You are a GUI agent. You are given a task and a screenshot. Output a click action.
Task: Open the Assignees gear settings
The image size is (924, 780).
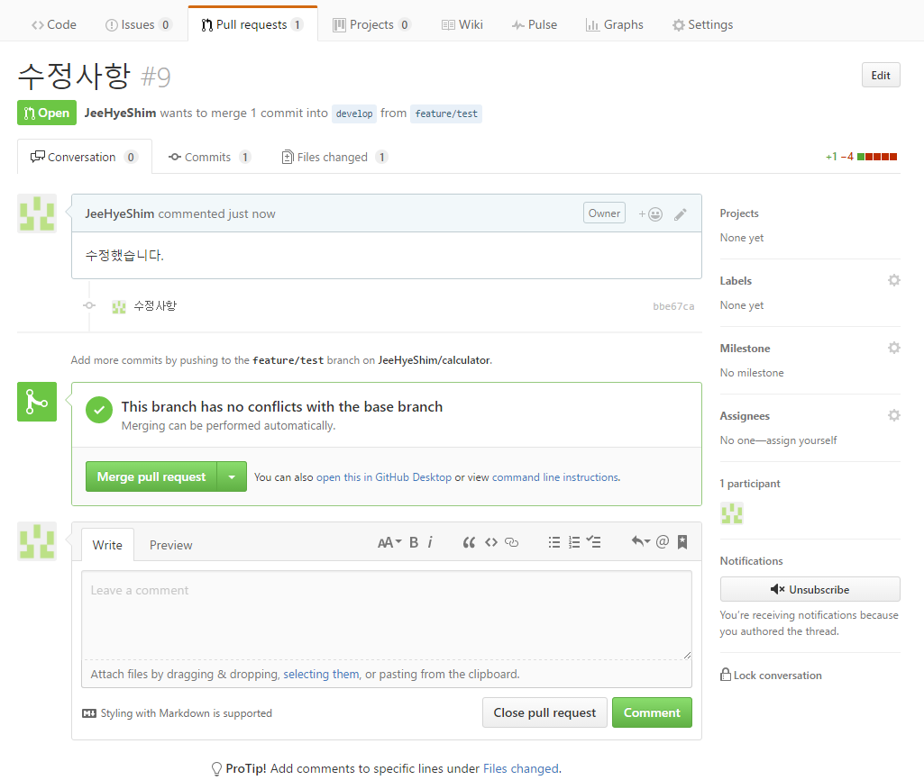[x=894, y=415]
